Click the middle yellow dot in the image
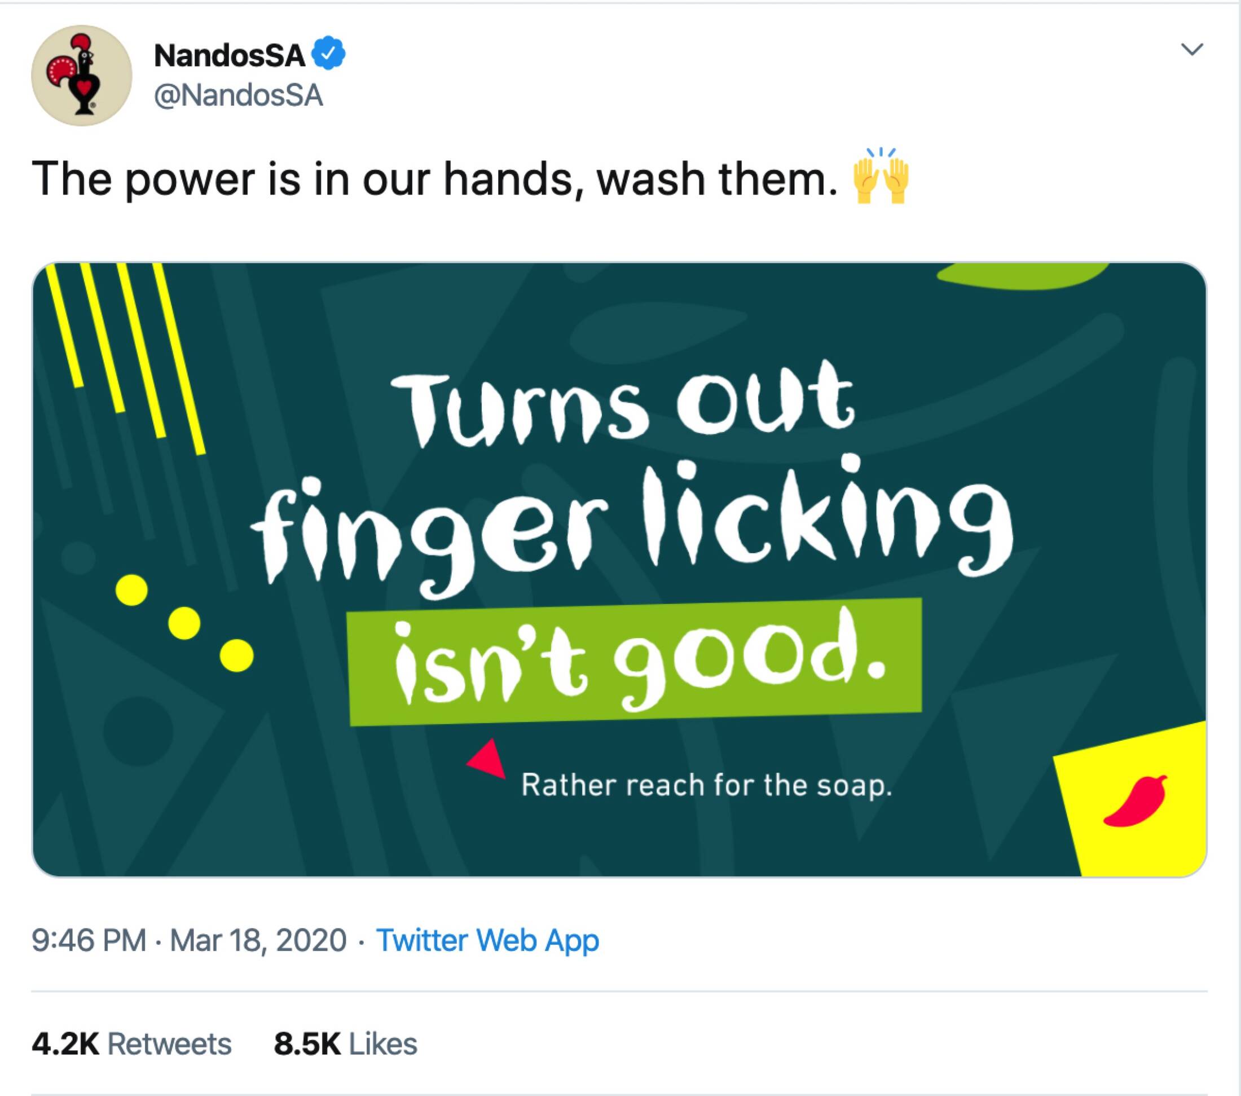Image resolution: width=1241 pixels, height=1096 pixels. tap(184, 622)
